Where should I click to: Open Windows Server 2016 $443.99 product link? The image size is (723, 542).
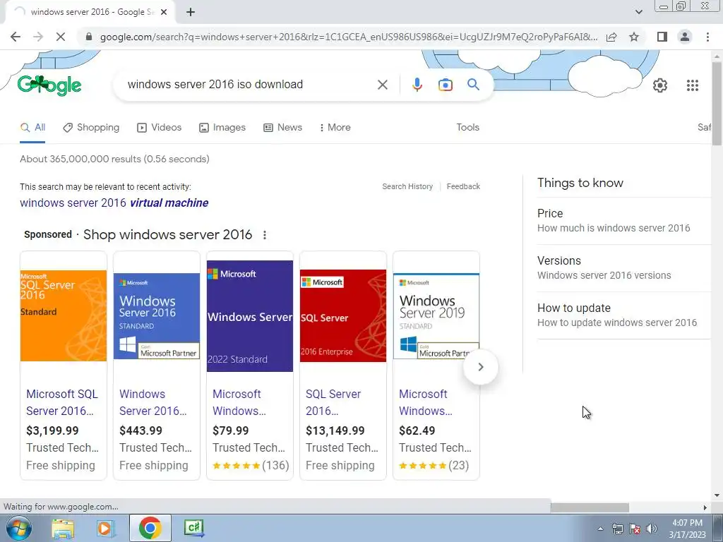[x=153, y=402]
